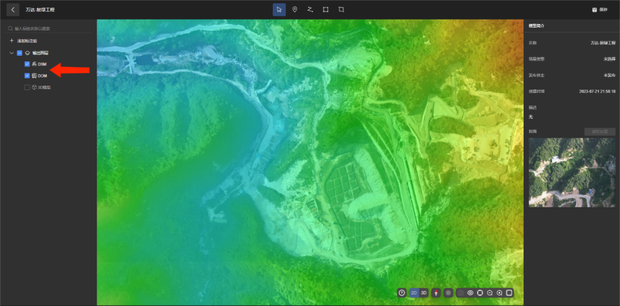Select the location pin marker tool
This screenshot has width=620, height=306.
click(294, 10)
